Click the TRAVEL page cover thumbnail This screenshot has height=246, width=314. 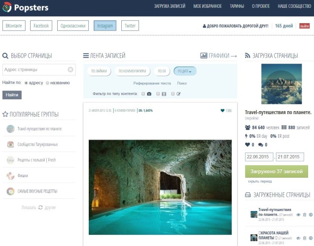pyautogui.click(x=281, y=84)
